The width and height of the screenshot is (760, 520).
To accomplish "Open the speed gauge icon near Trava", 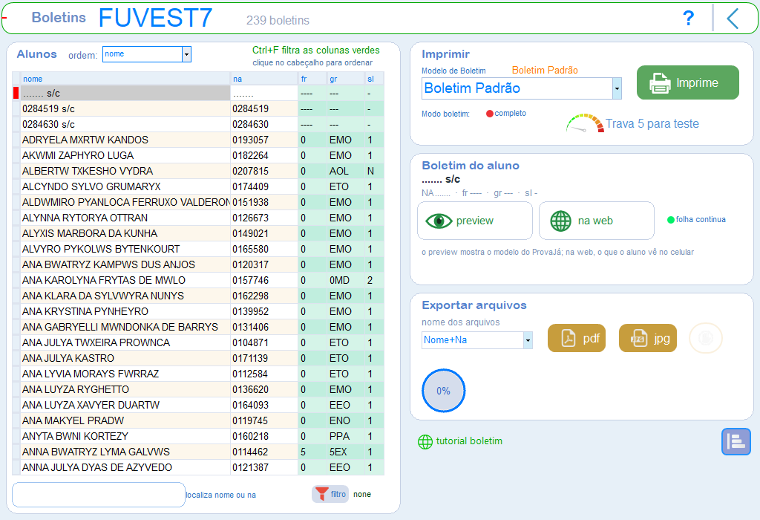I will [585, 123].
